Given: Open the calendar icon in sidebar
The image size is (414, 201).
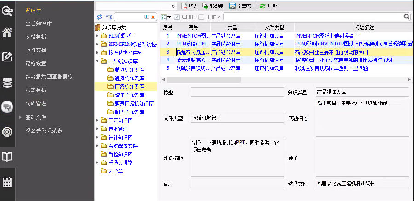Looking at the screenshot, I should pyautogui.click(x=7, y=182).
